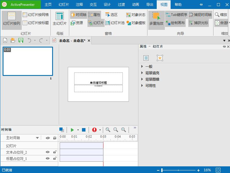Toggle visibility of 文本占位符_2
Screen dimensions: 230x173
coord(48,152)
